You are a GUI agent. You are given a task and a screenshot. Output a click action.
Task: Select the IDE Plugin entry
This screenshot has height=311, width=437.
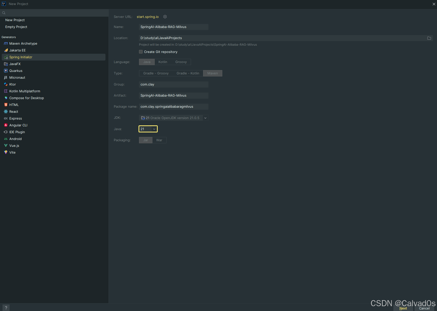pos(53,132)
